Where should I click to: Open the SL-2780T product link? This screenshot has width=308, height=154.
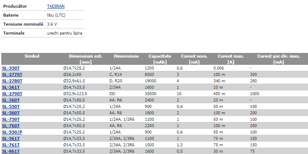point(12,81)
